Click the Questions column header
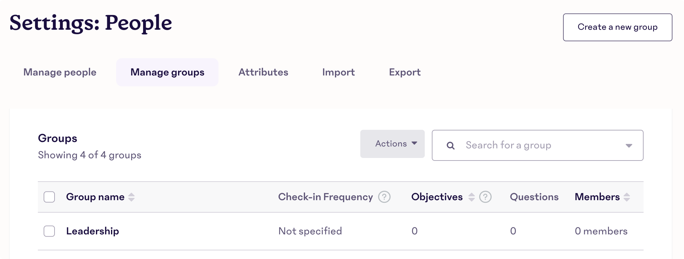Screen dimensions: 684x259 (x=534, y=197)
